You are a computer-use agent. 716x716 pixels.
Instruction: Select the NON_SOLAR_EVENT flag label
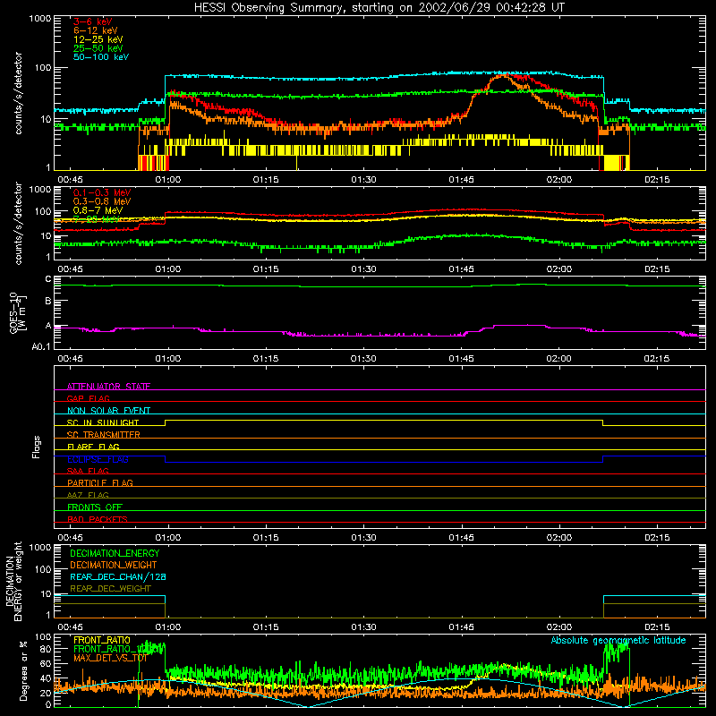coord(108,411)
